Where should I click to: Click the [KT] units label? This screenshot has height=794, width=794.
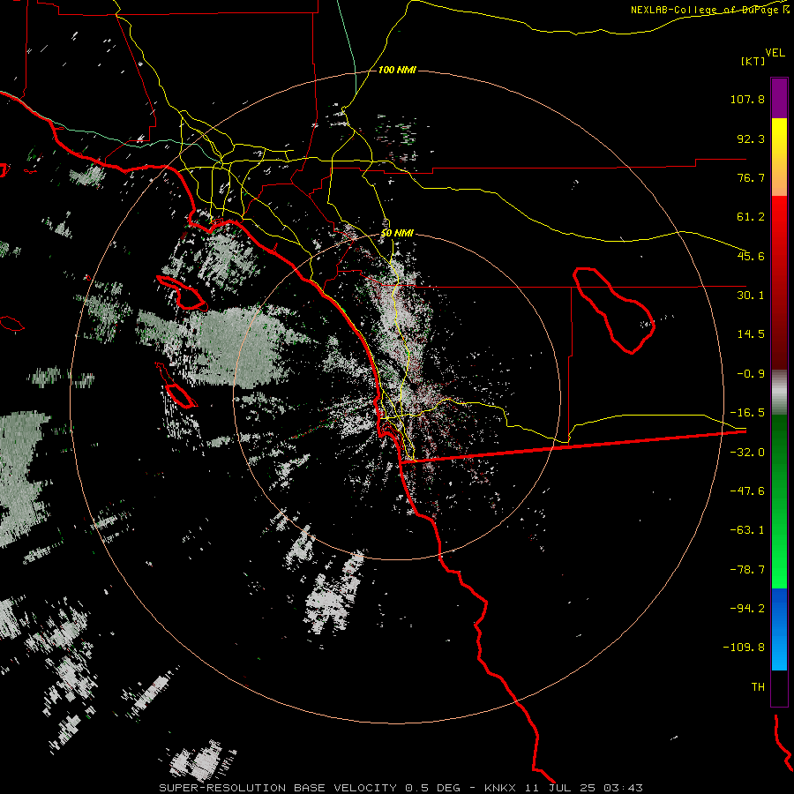(753, 61)
